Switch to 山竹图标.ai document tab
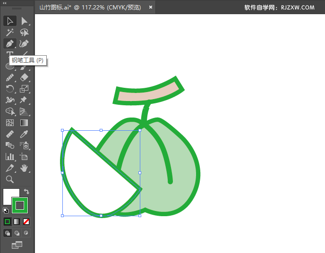Image resolution: width=325 pixels, height=253 pixels. coord(90,8)
